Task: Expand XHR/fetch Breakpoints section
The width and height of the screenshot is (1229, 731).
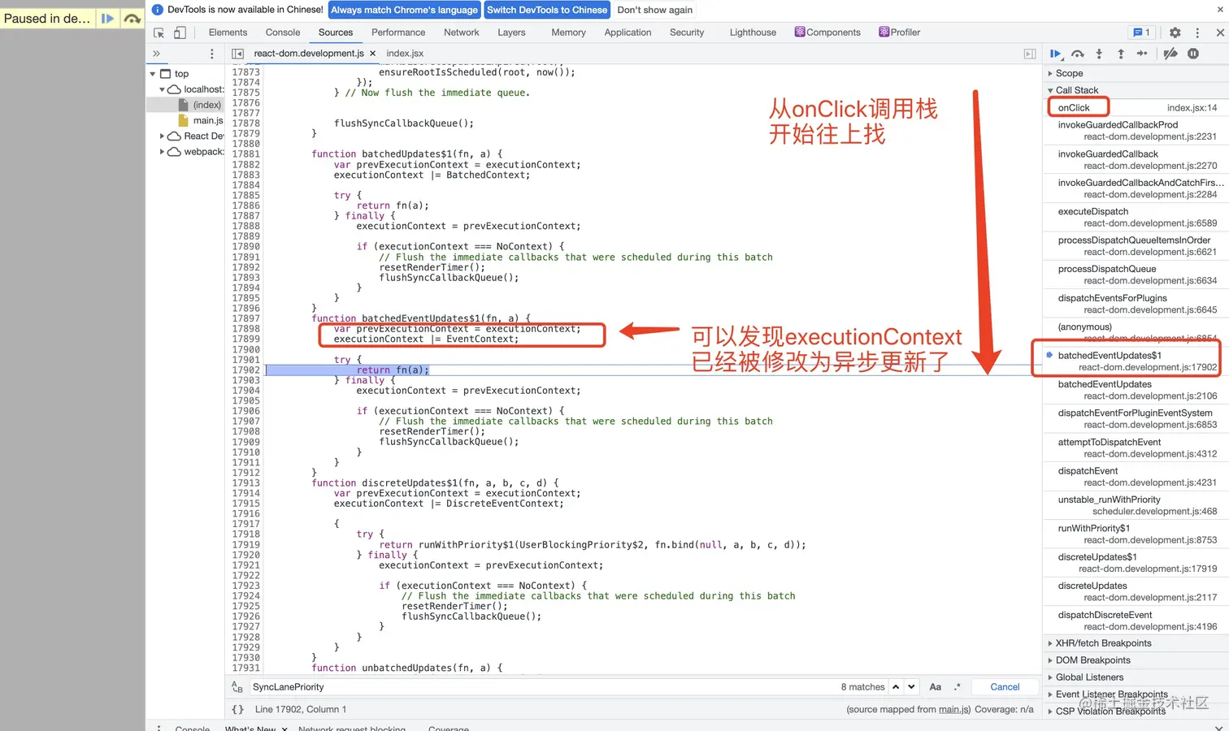Action: [1136, 643]
